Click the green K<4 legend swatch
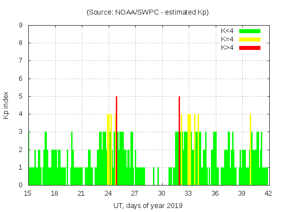This screenshot has width=283, height=212. 250,31
